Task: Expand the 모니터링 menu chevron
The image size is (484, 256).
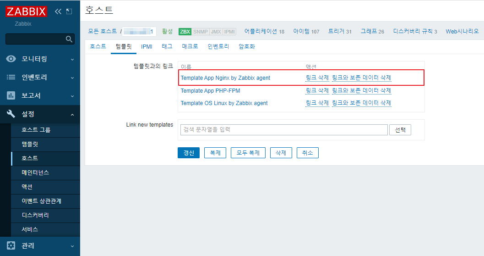Action: click(72, 59)
